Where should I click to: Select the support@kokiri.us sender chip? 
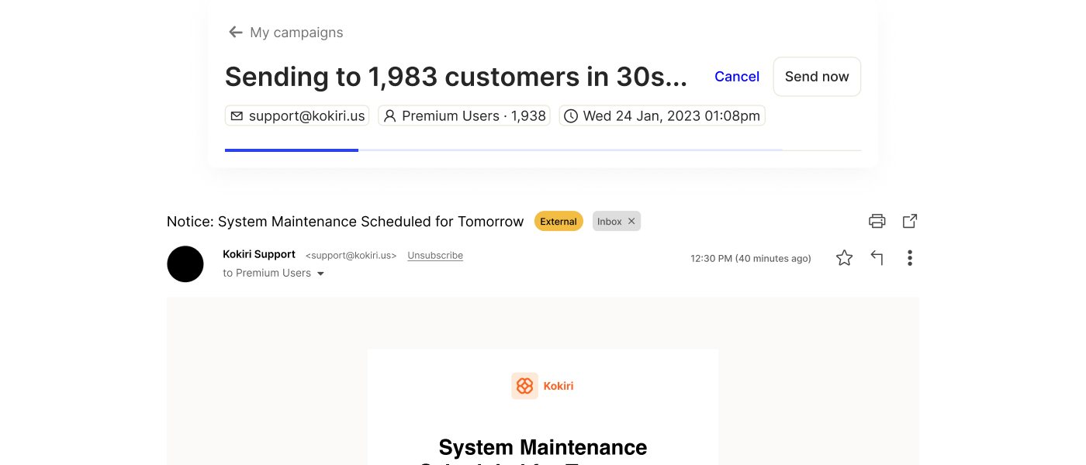pos(297,116)
